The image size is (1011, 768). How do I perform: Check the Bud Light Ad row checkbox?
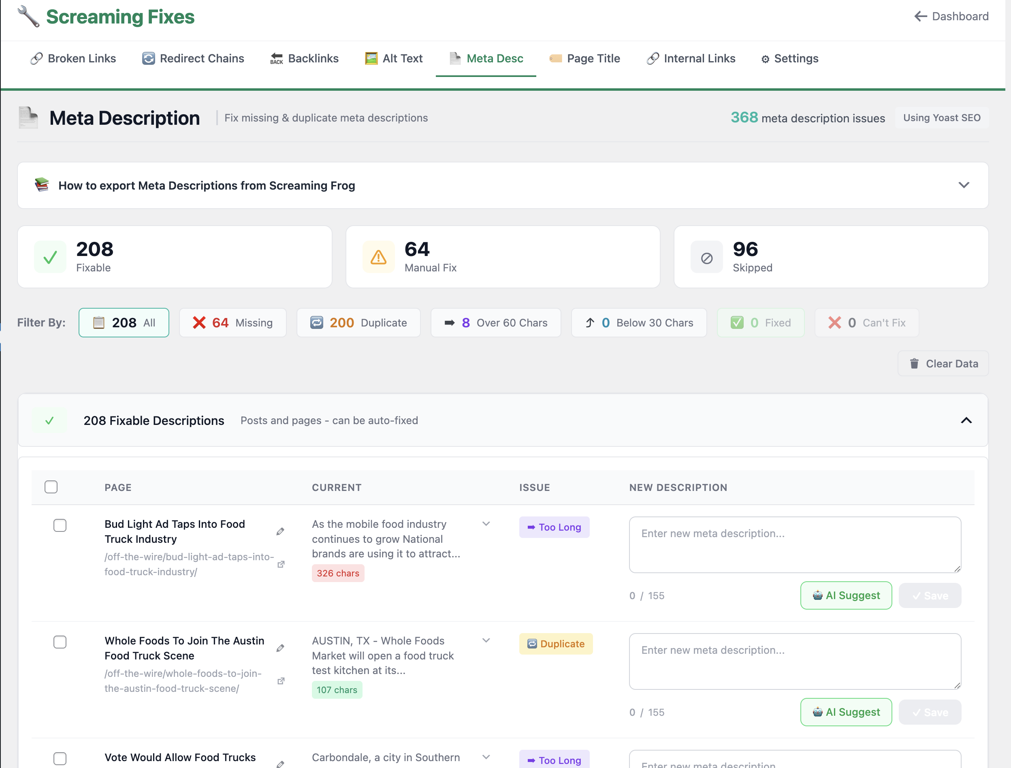[x=60, y=525]
